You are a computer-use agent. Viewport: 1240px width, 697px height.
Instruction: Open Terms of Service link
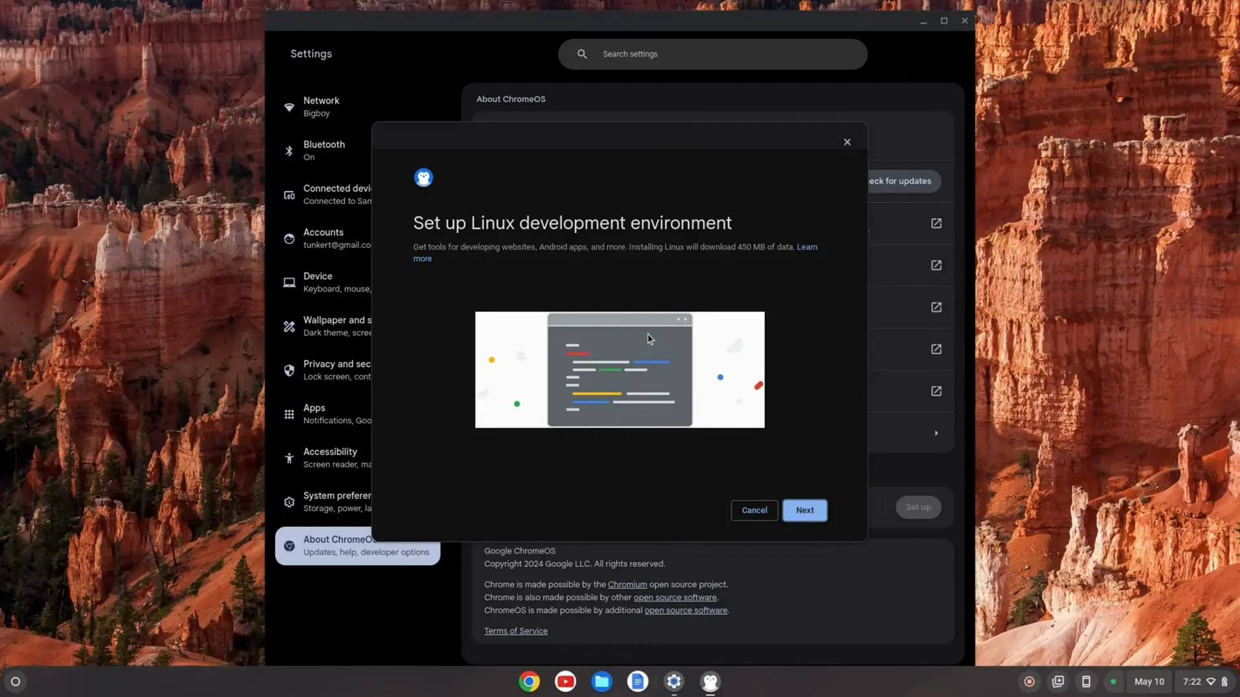click(x=516, y=631)
